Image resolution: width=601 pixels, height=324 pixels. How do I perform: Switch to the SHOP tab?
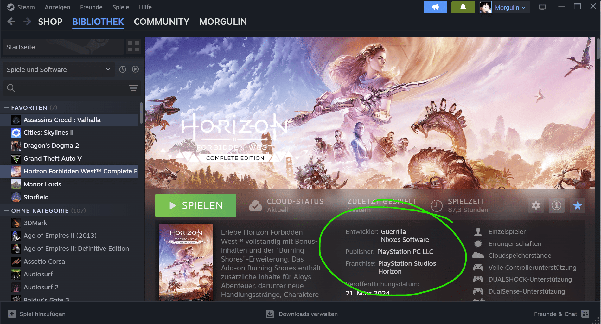50,22
